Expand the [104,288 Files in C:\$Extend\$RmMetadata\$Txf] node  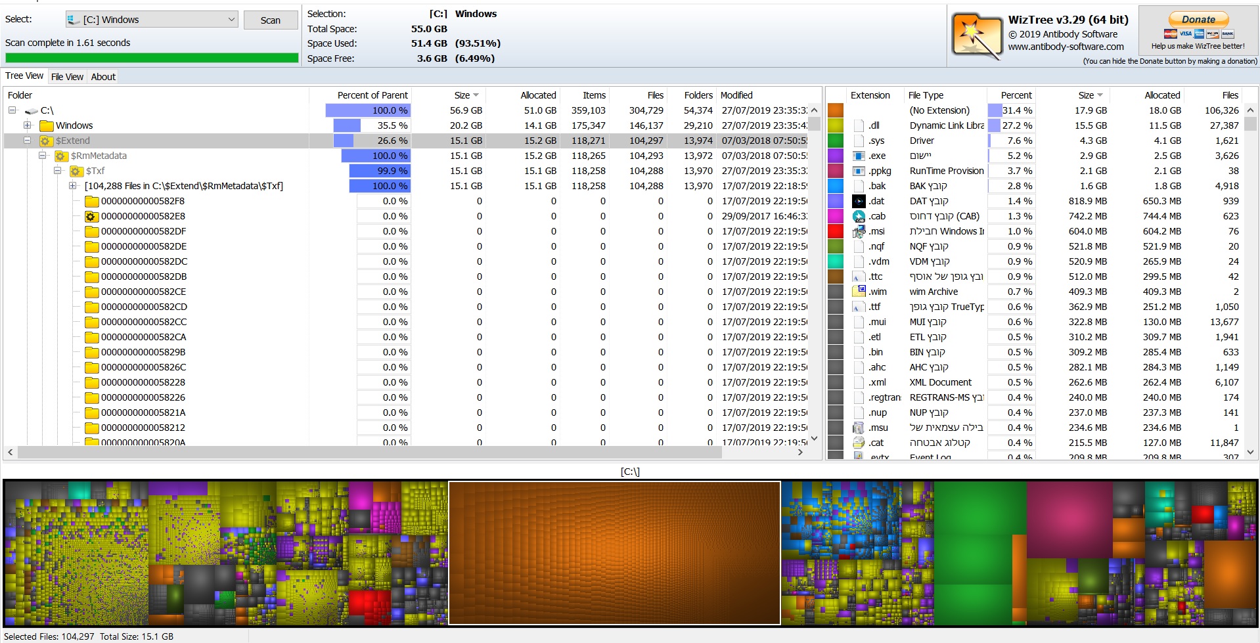(x=72, y=186)
